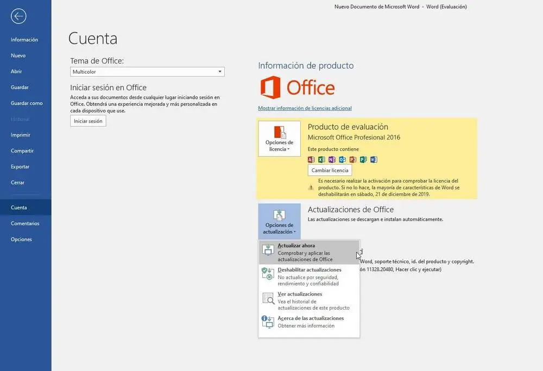The height and width of the screenshot is (371, 543).
Task: Choose Deshabilitar actualizaciones menu entry
Action: point(309,276)
